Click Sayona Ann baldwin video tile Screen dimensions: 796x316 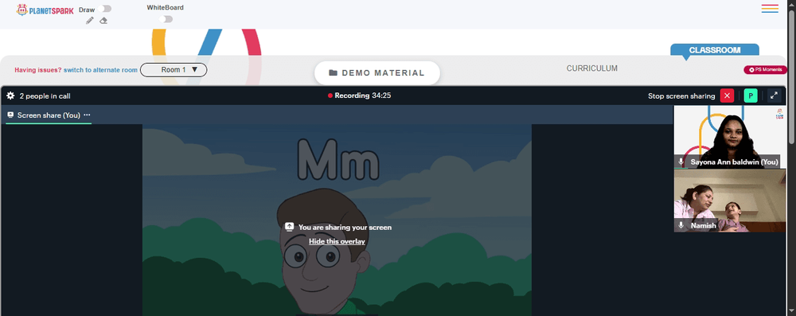729,137
